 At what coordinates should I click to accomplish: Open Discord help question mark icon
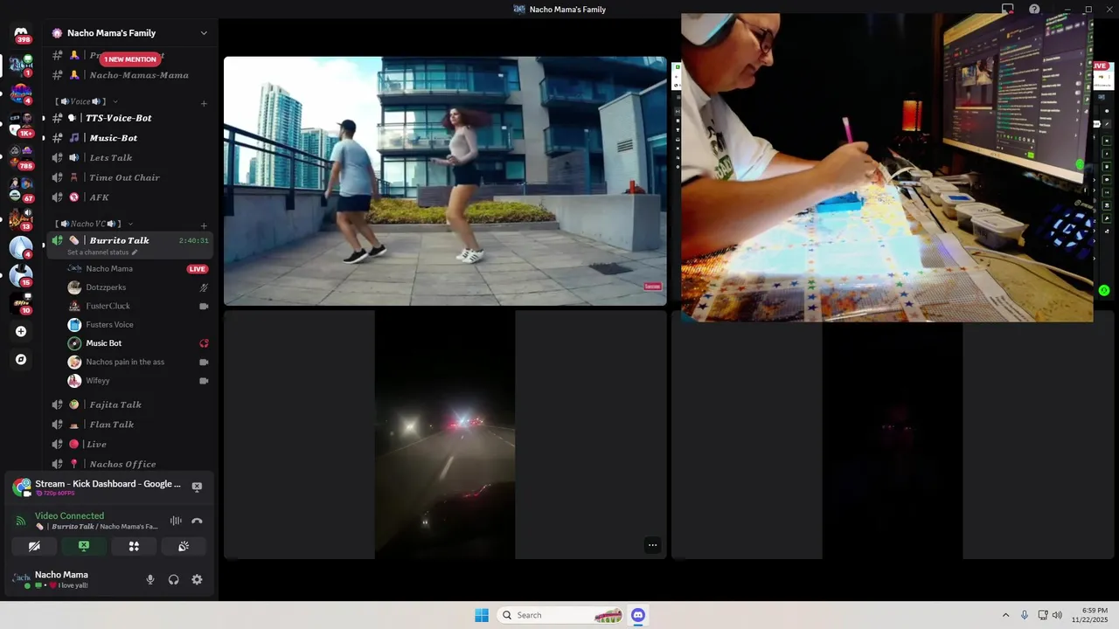(1034, 9)
